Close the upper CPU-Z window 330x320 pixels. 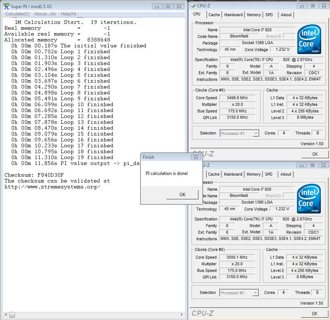tap(324, 6)
